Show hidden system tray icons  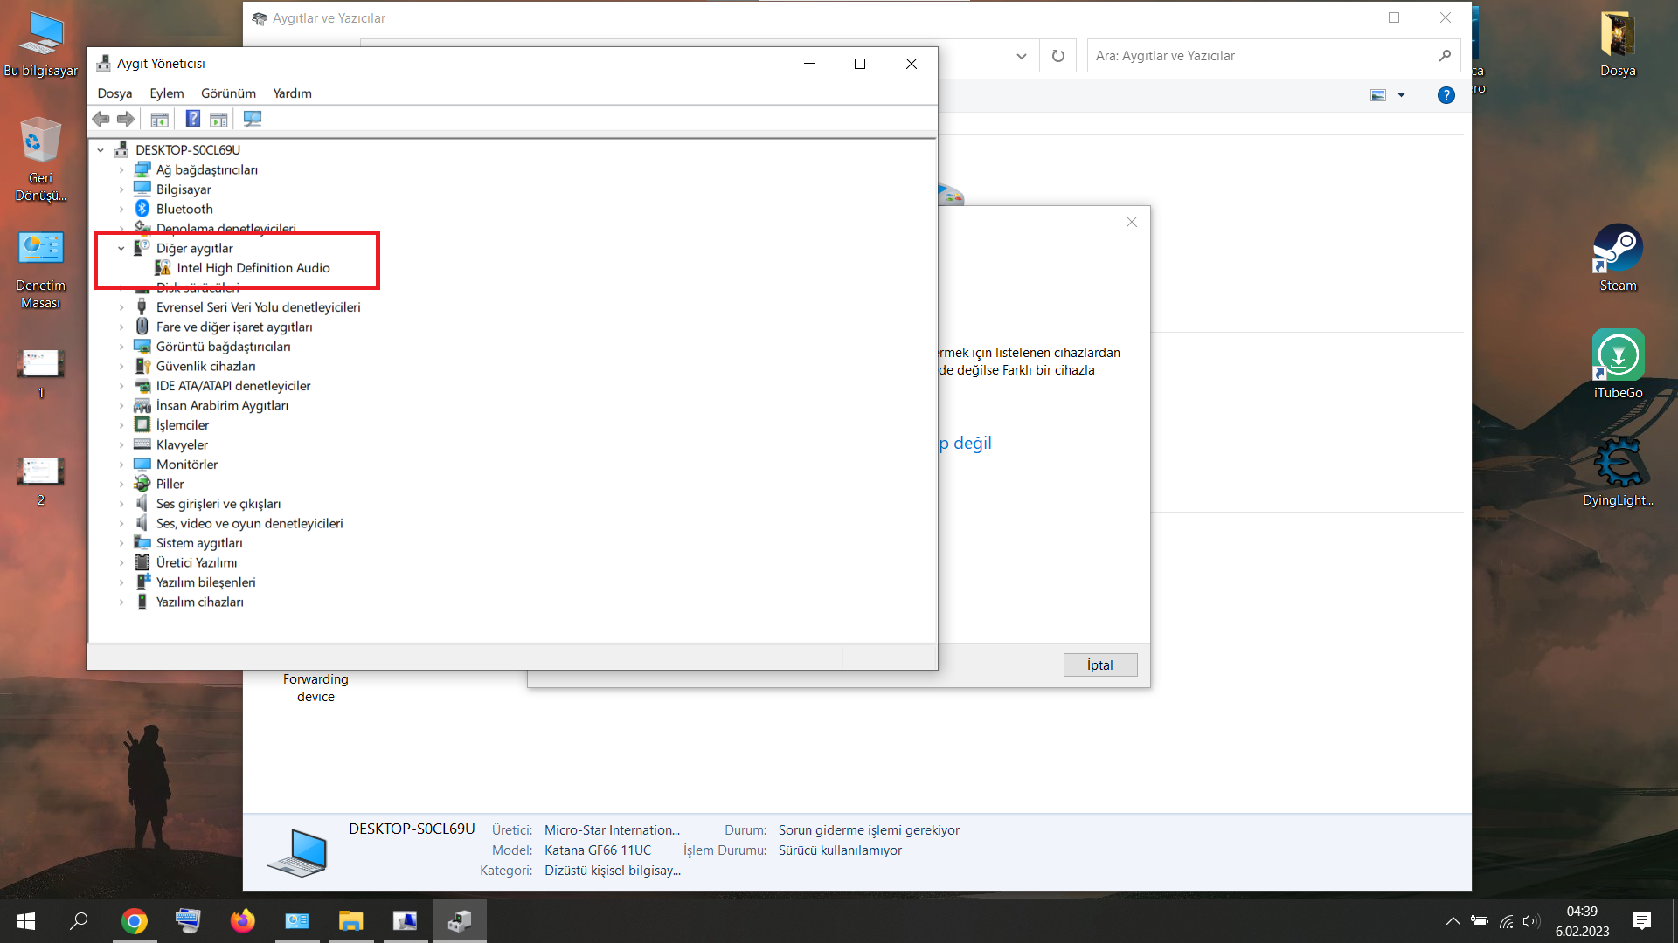[1453, 921]
